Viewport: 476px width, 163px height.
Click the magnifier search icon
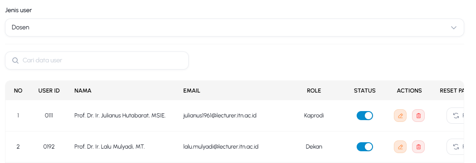[15, 61]
